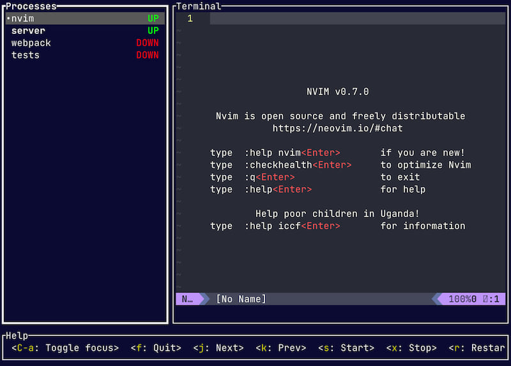Click the DOWN status beside tests

148,55
